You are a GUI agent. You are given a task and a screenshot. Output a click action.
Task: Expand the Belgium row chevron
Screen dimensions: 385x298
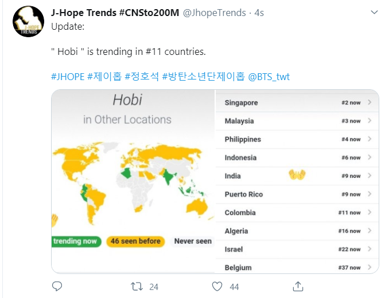[370, 267]
